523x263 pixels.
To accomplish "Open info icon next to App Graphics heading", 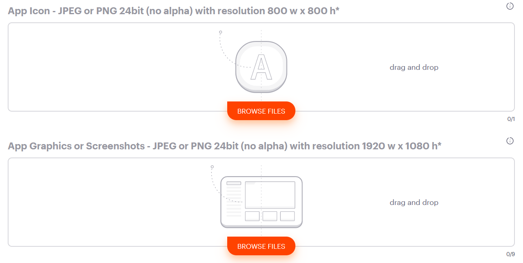I will point(510,141).
